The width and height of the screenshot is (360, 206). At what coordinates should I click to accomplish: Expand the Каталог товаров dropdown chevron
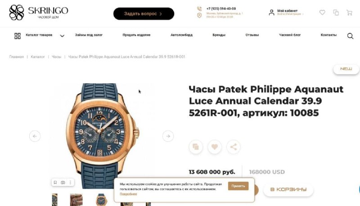point(62,36)
